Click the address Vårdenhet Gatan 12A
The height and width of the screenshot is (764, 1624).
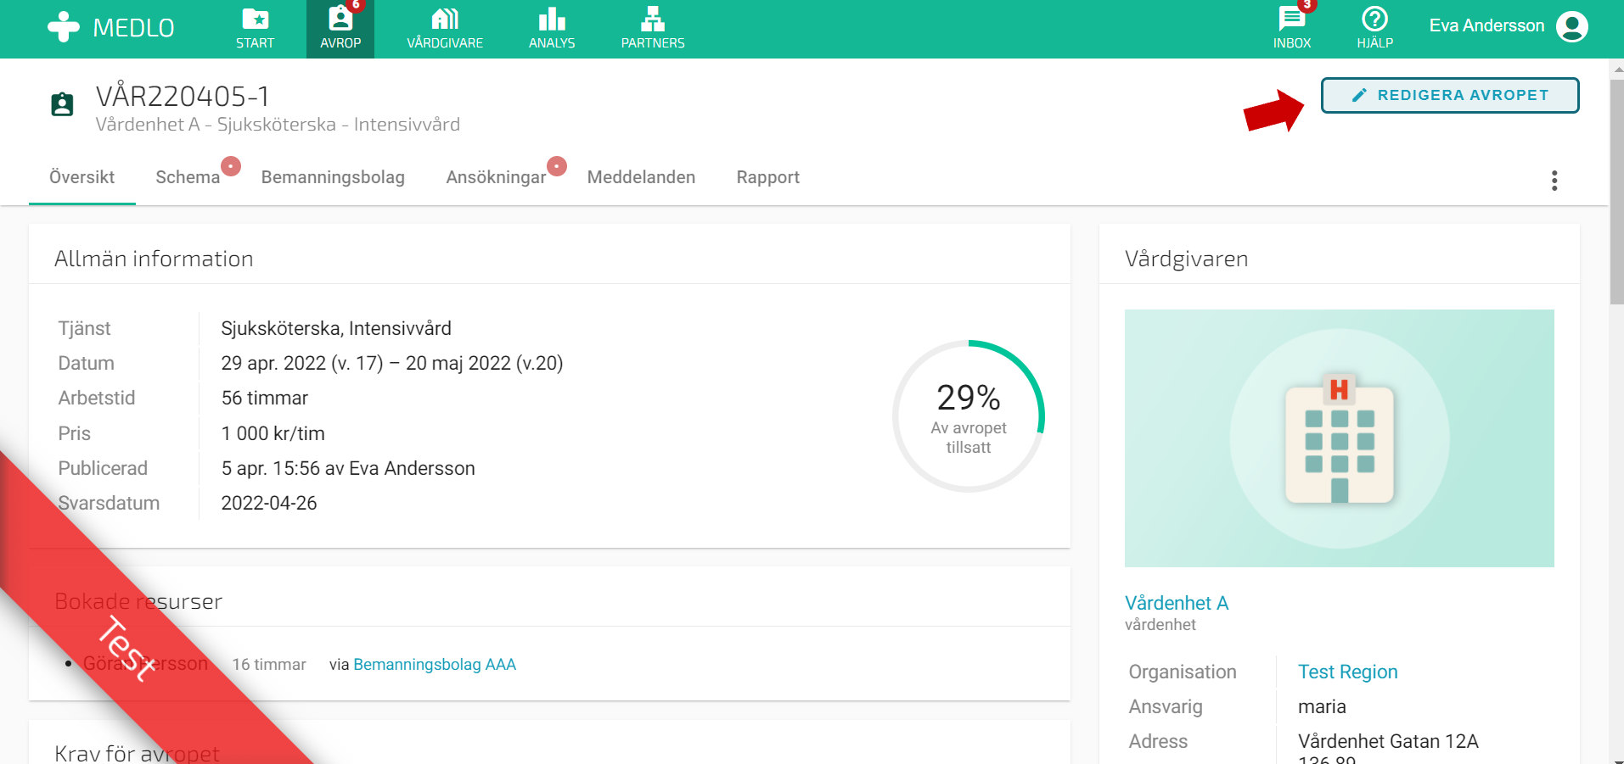tap(1388, 741)
